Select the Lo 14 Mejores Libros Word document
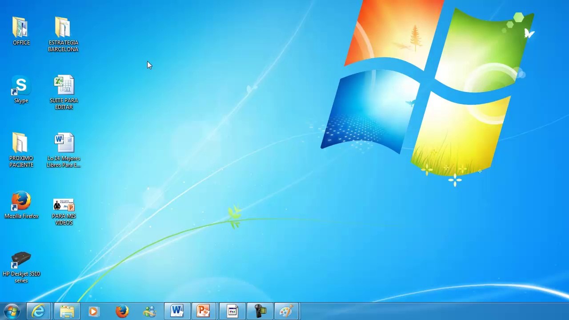This screenshot has width=569, height=320. click(x=64, y=150)
